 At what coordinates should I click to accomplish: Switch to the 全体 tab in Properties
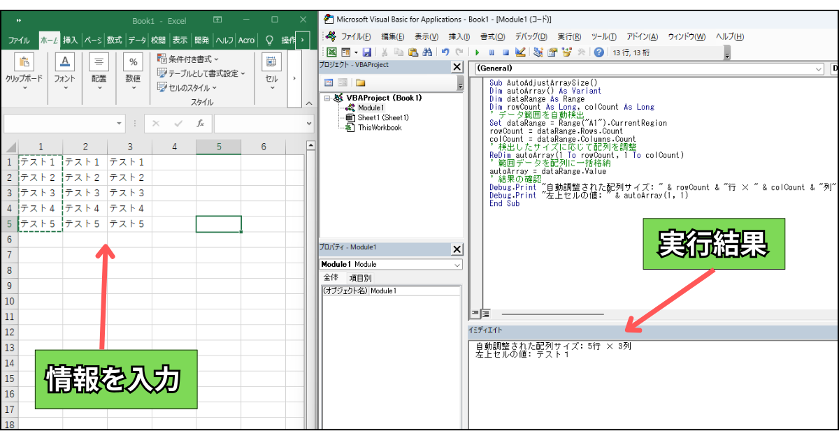pyautogui.click(x=331, y=278)
